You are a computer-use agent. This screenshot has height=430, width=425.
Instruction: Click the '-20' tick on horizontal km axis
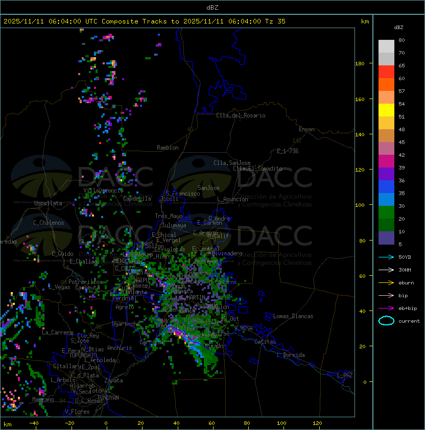[69, 423]
